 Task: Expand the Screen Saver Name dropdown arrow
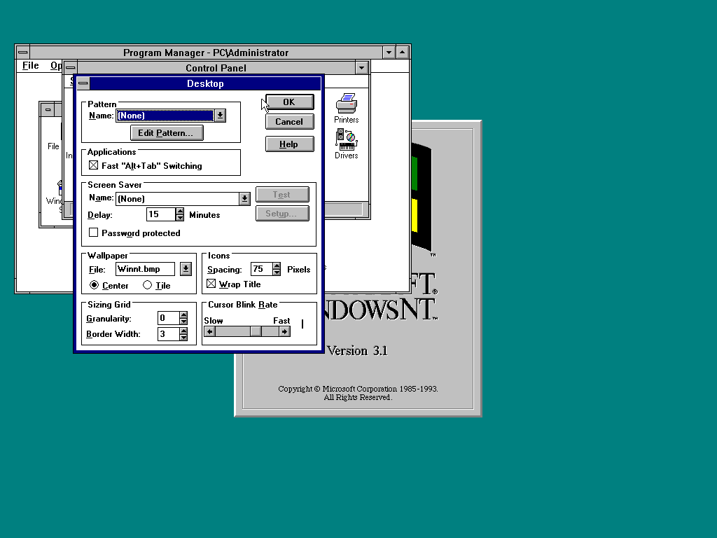[x=244, y=198]
